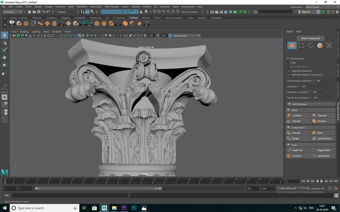
Task: Open the Symmetry dropdown
Action: click(298, 86)
